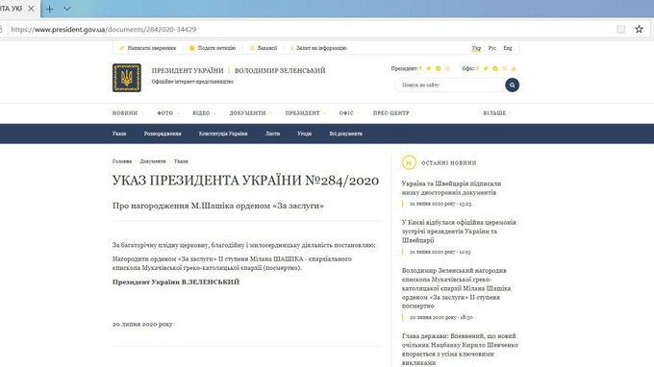Click the heading УКАЗ ПРЕЗИДЕНТА УКРАЇНИ №284/2020
654x367 pixels.
(245, 181)
